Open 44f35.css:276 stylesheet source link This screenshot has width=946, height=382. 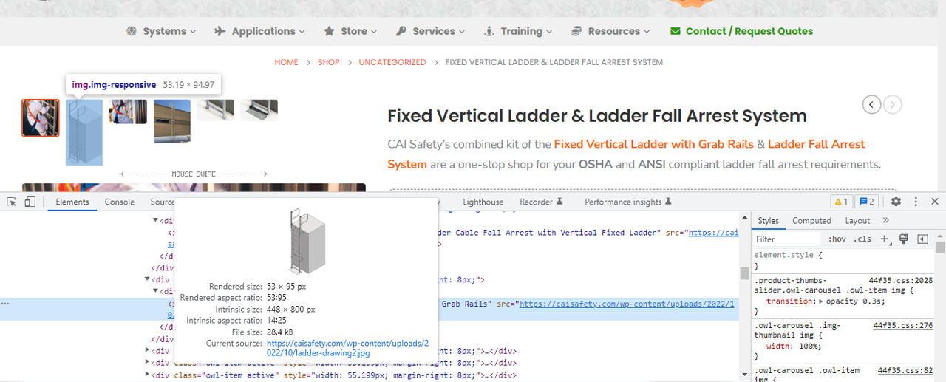tap(903, 325)
